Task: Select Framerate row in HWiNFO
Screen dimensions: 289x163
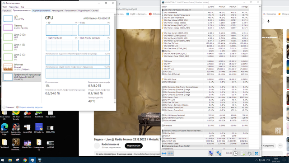Action: pos(205,126)
